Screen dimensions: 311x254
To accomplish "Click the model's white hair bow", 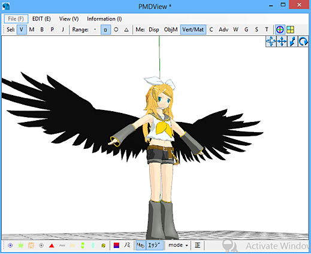I will click(159, 82).
